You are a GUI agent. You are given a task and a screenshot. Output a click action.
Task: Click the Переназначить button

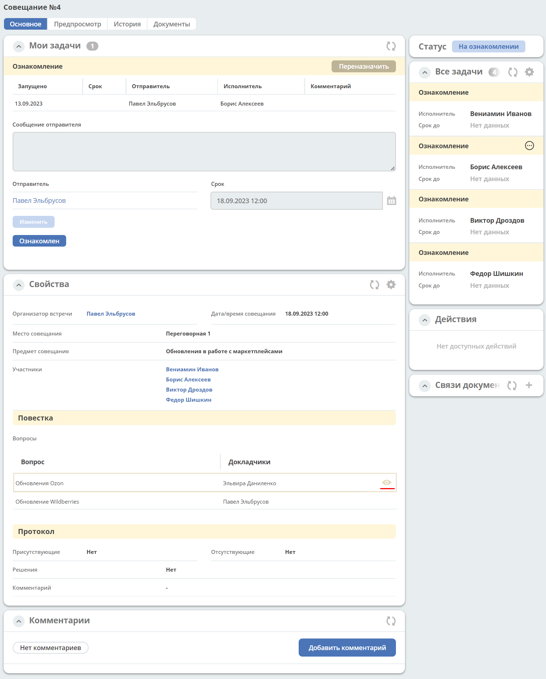(364, 66)
